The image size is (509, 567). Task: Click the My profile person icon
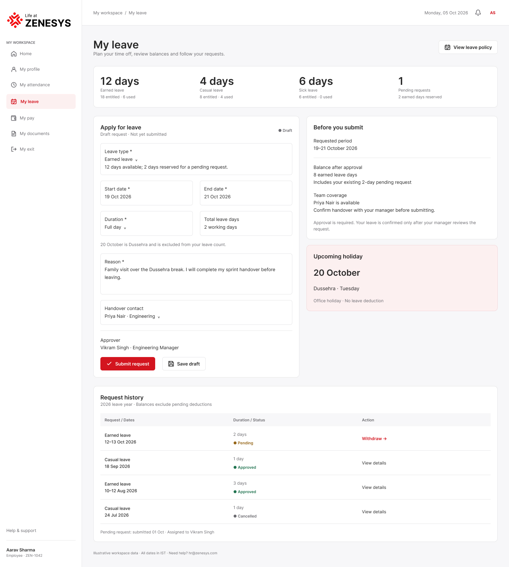(14, 69)
